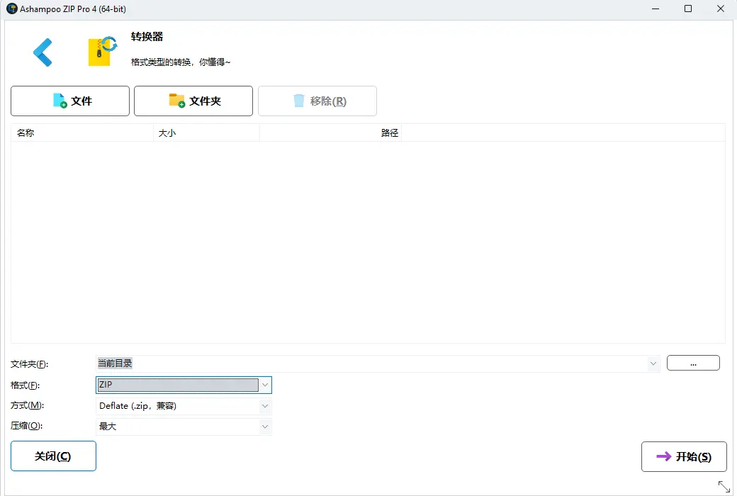This screenshot has width=737, height=496.
Task: Open the 压缩 最大 compression level dropdown
Action: (184, 427)
